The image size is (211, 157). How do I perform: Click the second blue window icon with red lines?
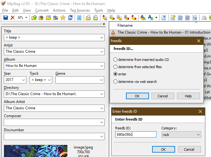click(x=188, y=18)
